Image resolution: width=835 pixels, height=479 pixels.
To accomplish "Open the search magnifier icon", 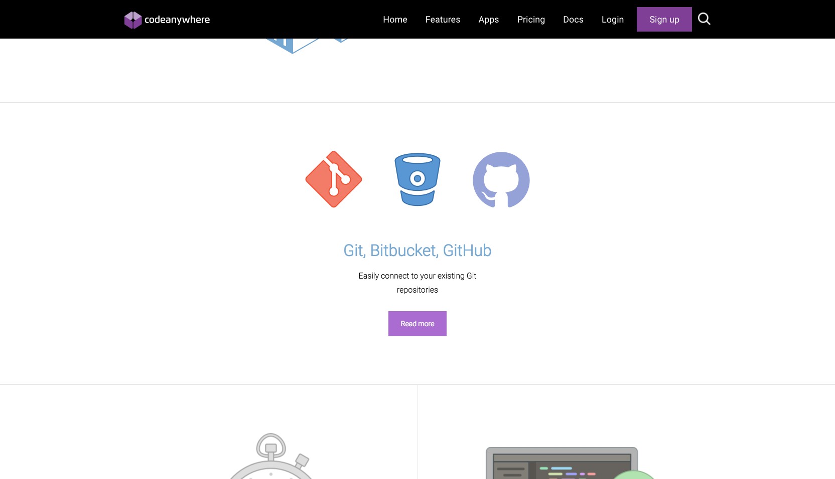I will click(704, 19).
